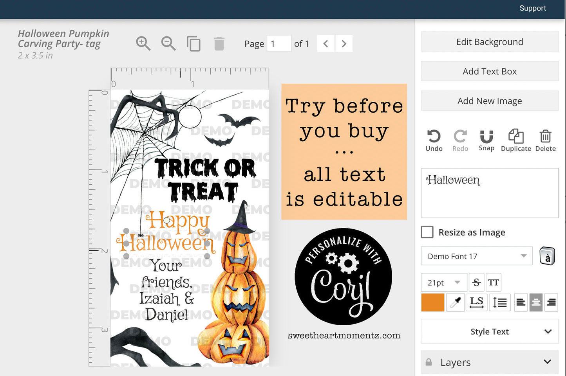Enable the Resize as Image checkbox
The width and height of the screenshot is (566, 376).
point(427,232)
